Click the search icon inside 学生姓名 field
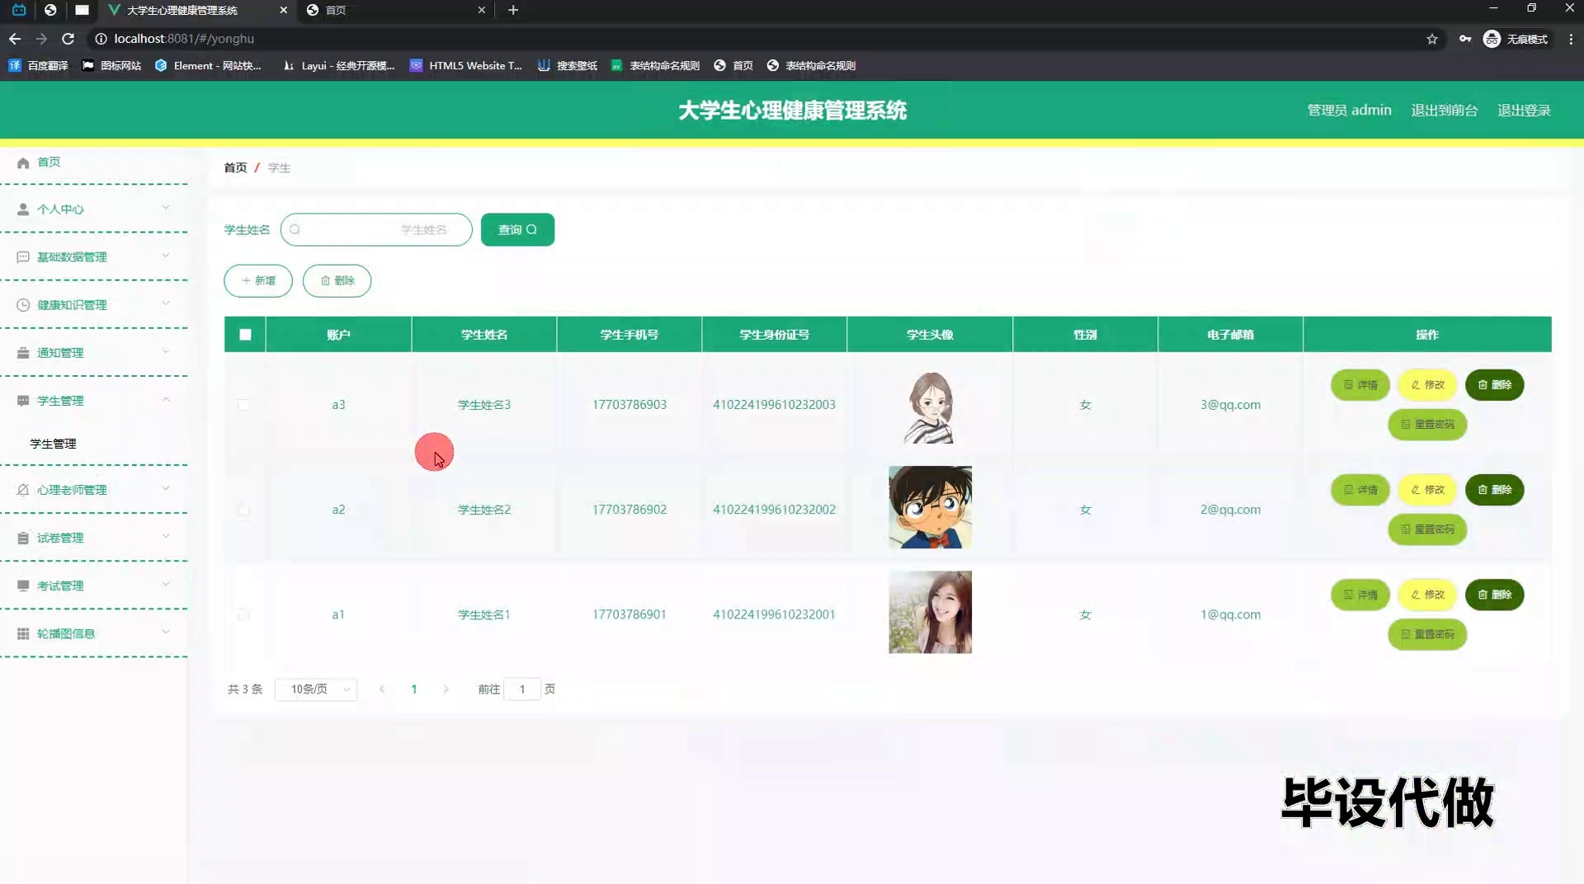The image size is (1584, 884). coord(295,229)
